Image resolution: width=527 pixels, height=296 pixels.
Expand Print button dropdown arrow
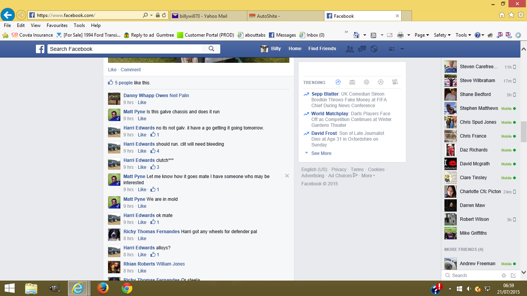(x=409, y=35)
